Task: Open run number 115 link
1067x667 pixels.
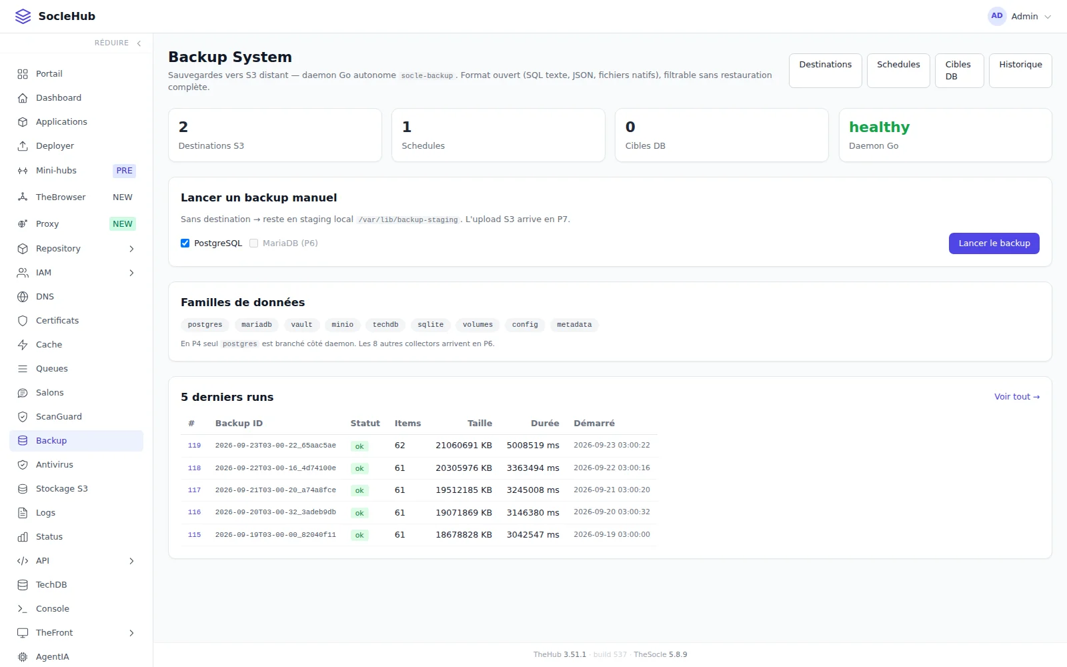Action: coord(194,535)
